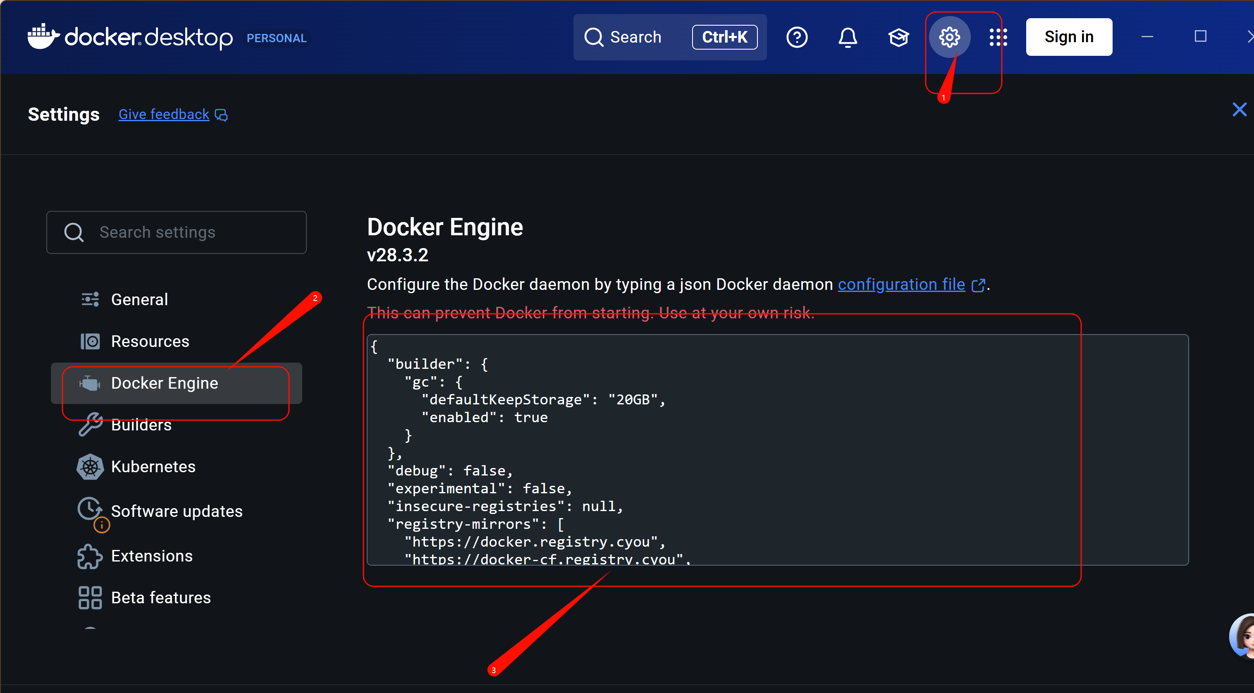Click the magnifier icon in Search settings
This screenshot has width=1254, height=693.
tap(74, 232)
